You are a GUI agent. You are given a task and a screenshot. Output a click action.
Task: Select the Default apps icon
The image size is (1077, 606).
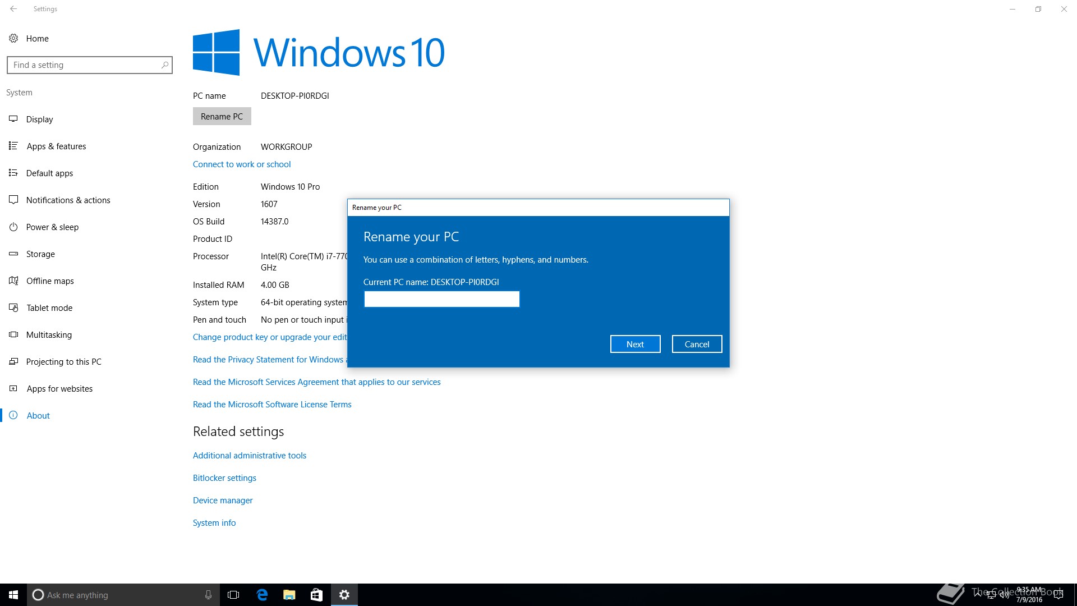13,173
